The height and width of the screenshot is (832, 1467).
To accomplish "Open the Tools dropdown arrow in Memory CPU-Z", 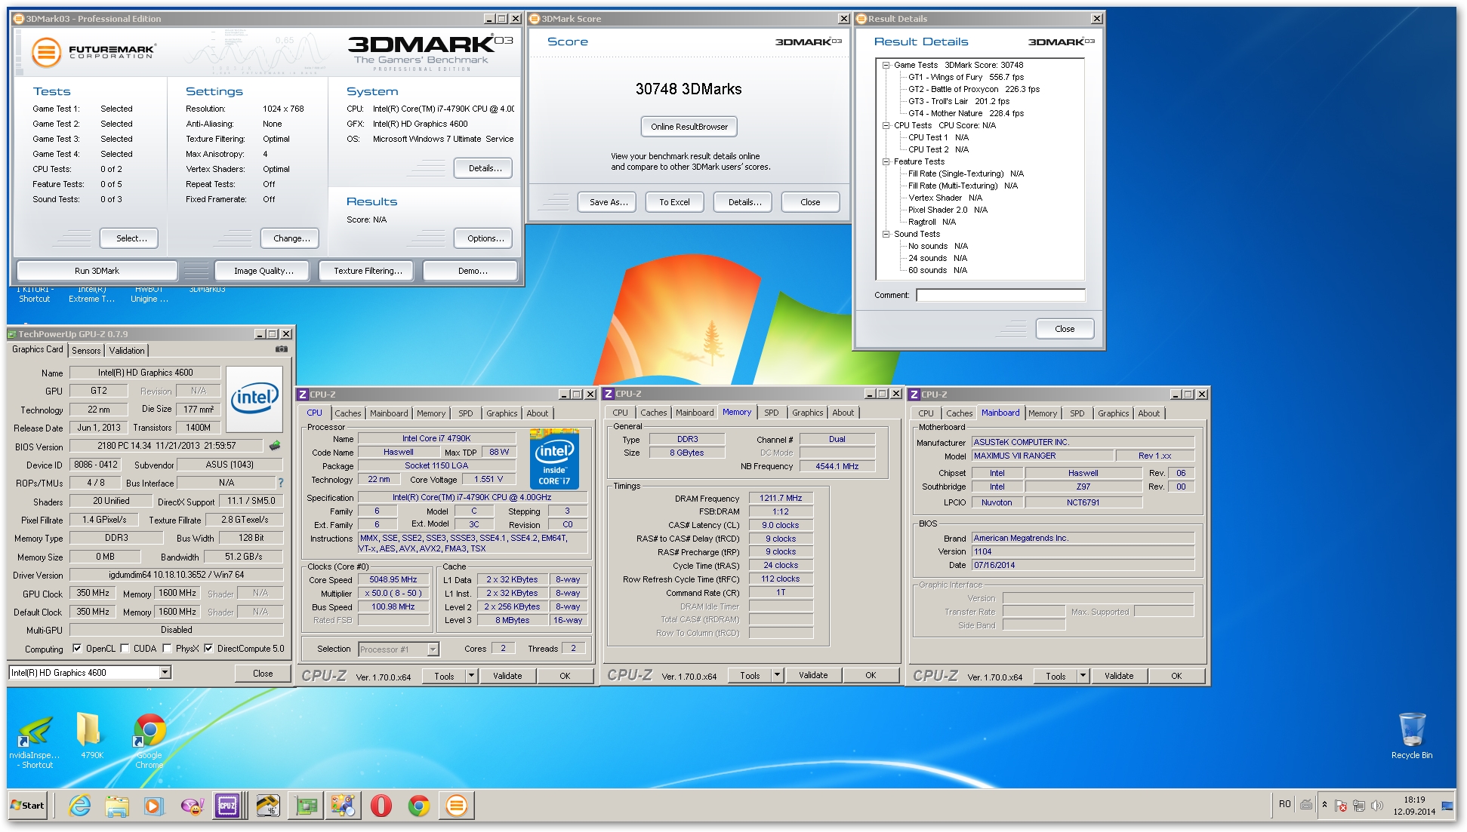I will coord(777,675).
